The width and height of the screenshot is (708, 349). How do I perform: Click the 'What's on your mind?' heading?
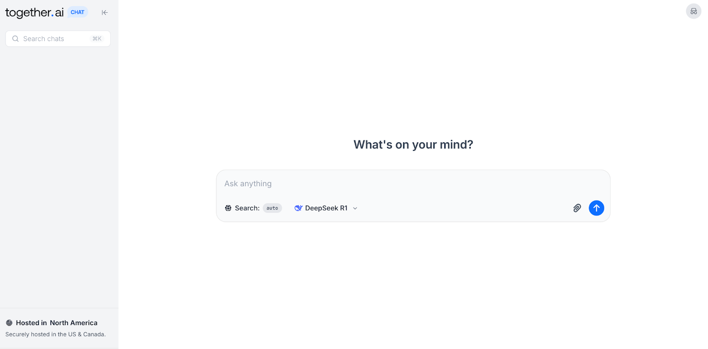coord(413,145)
